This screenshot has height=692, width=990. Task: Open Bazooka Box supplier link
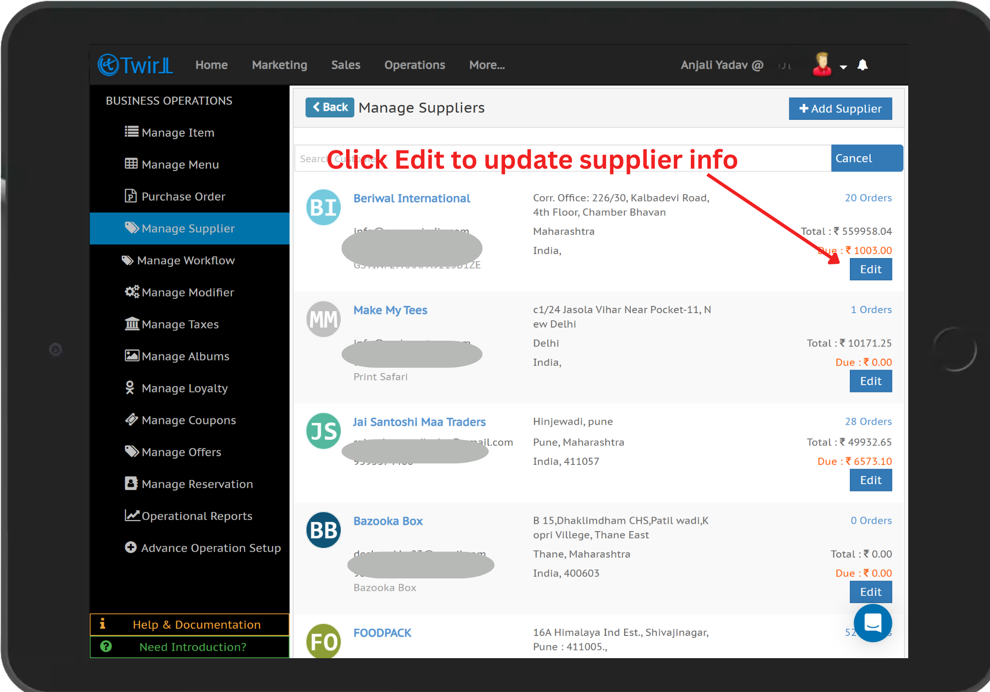388,521
